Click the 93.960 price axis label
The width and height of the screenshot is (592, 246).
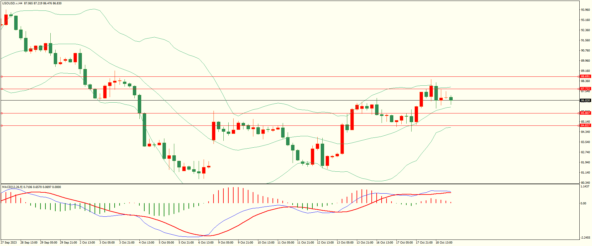(x=586, y=10)
